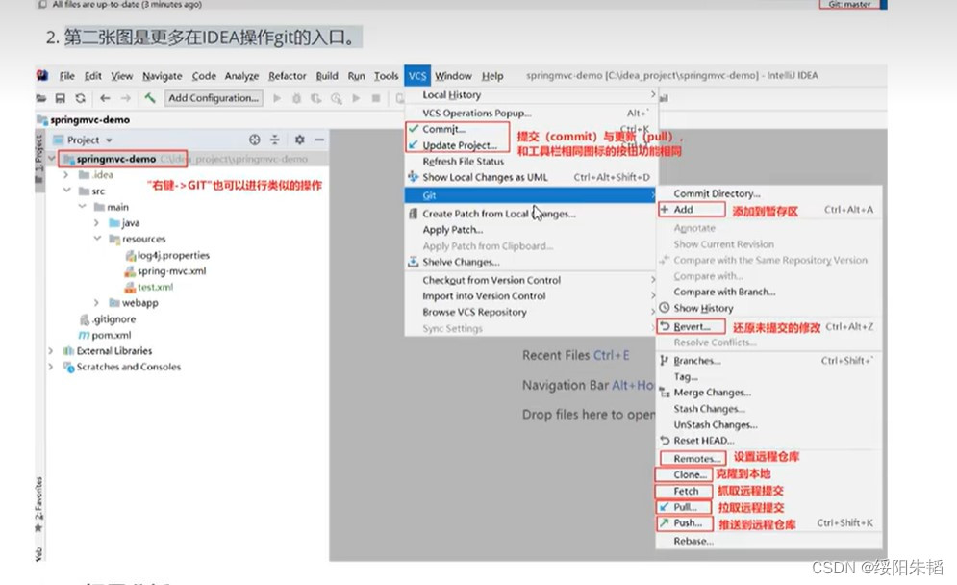Click the Synchronize refresh toolbar icon
The height and width of the screenshot is (585, 957).
[x=81, y=98]
